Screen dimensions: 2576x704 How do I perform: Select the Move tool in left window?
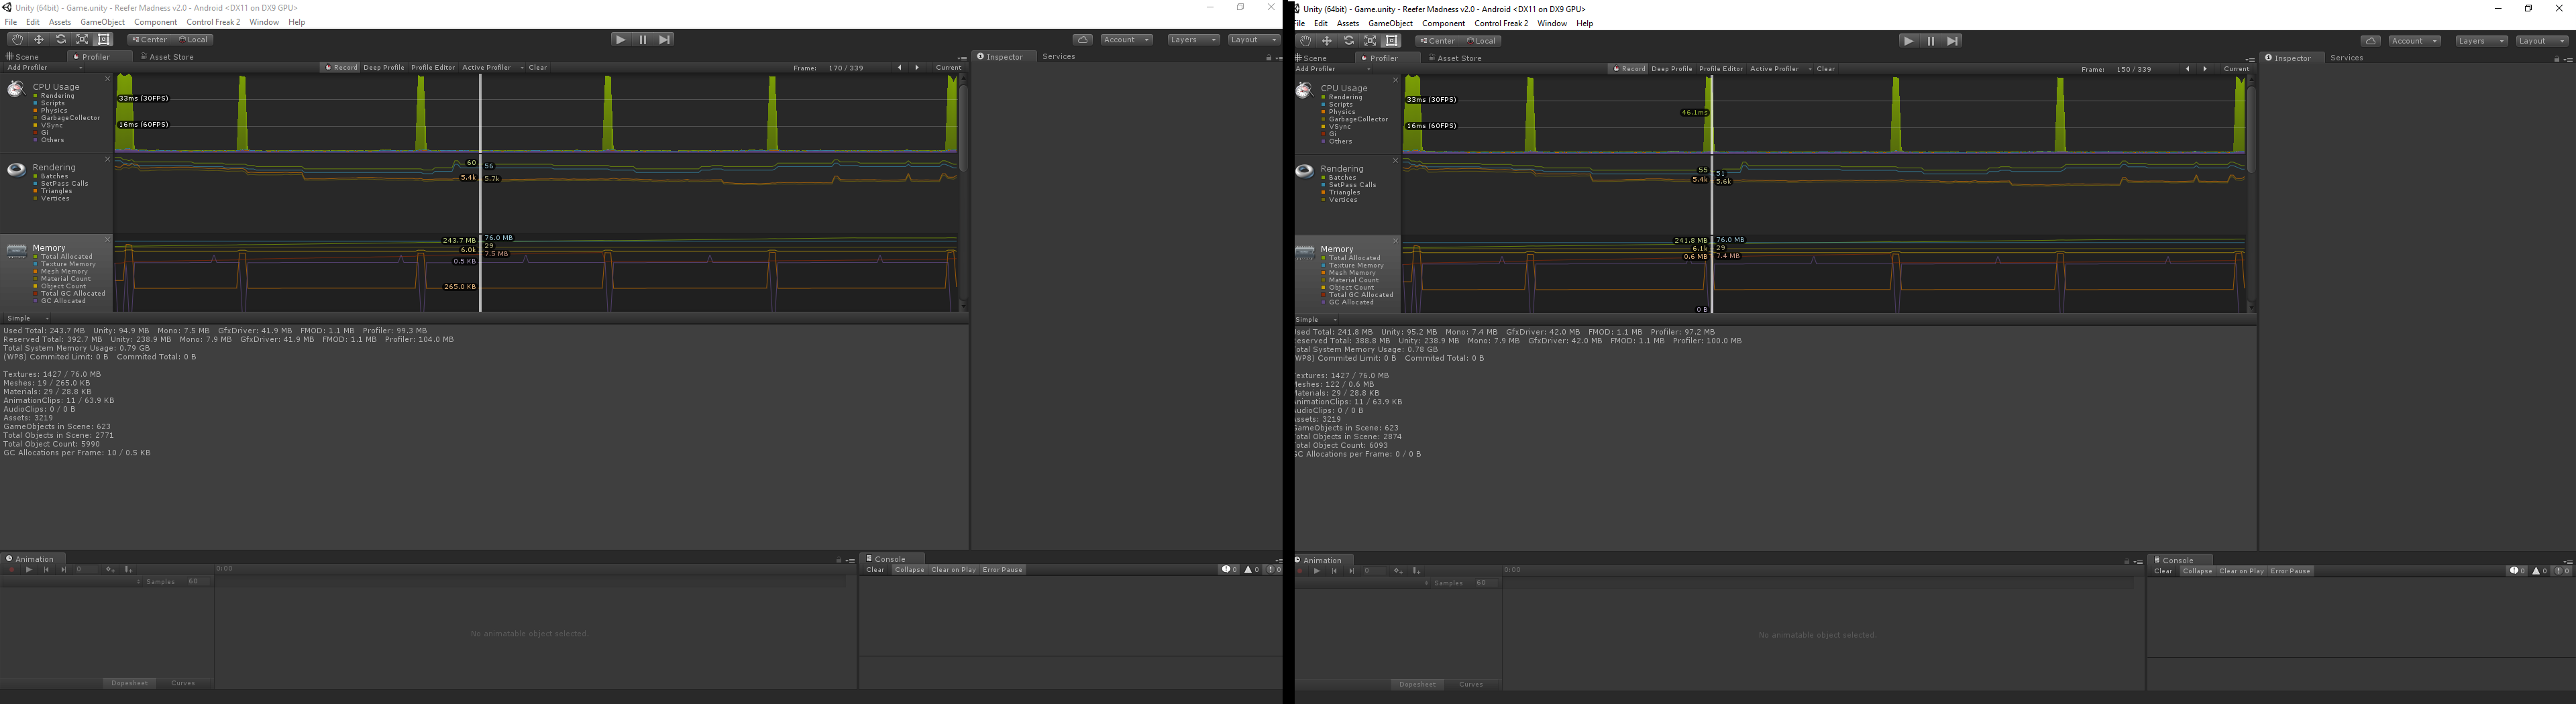coord(39,40)
